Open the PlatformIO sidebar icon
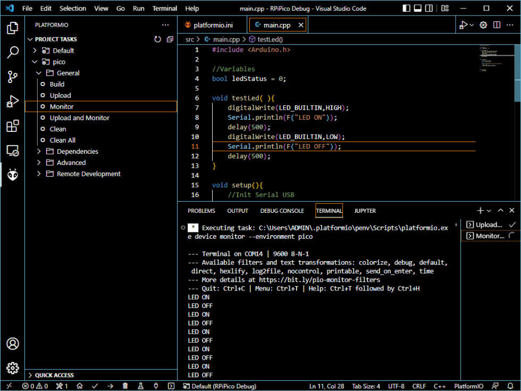This screenshot has height=391, width=521. [12, 175]
